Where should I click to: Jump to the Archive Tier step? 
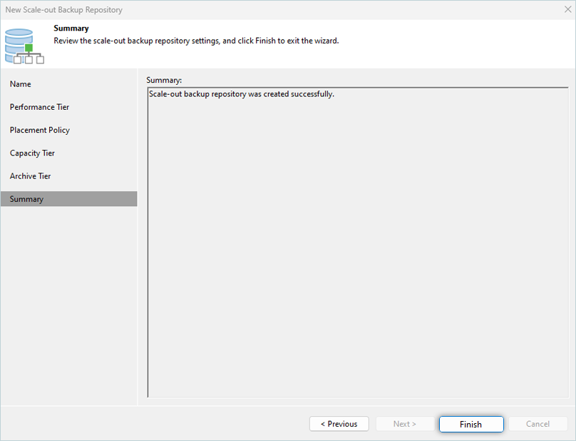31,176
